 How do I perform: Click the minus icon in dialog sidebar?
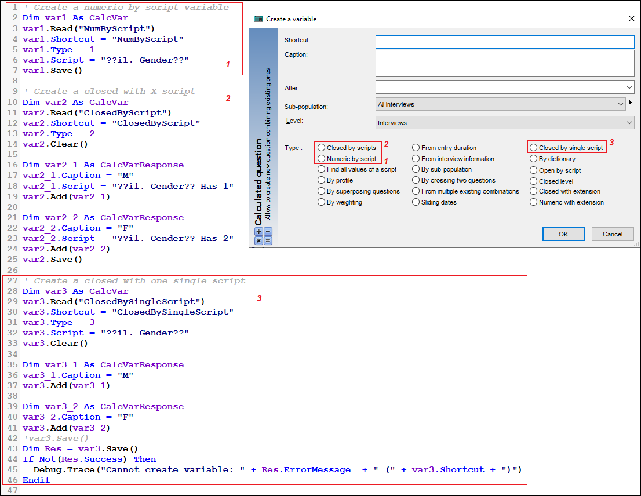268,232
